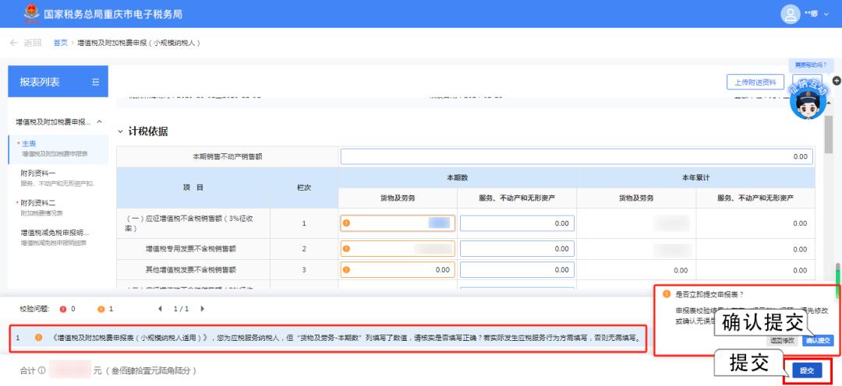Click the 上传附送资料 button
842x386 pixels.
755,82
